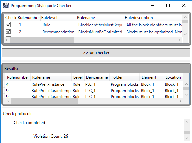This screenshot has height=143, width=192.
Task: Click scroll down arrow in rules list
Action: (185, 34)
